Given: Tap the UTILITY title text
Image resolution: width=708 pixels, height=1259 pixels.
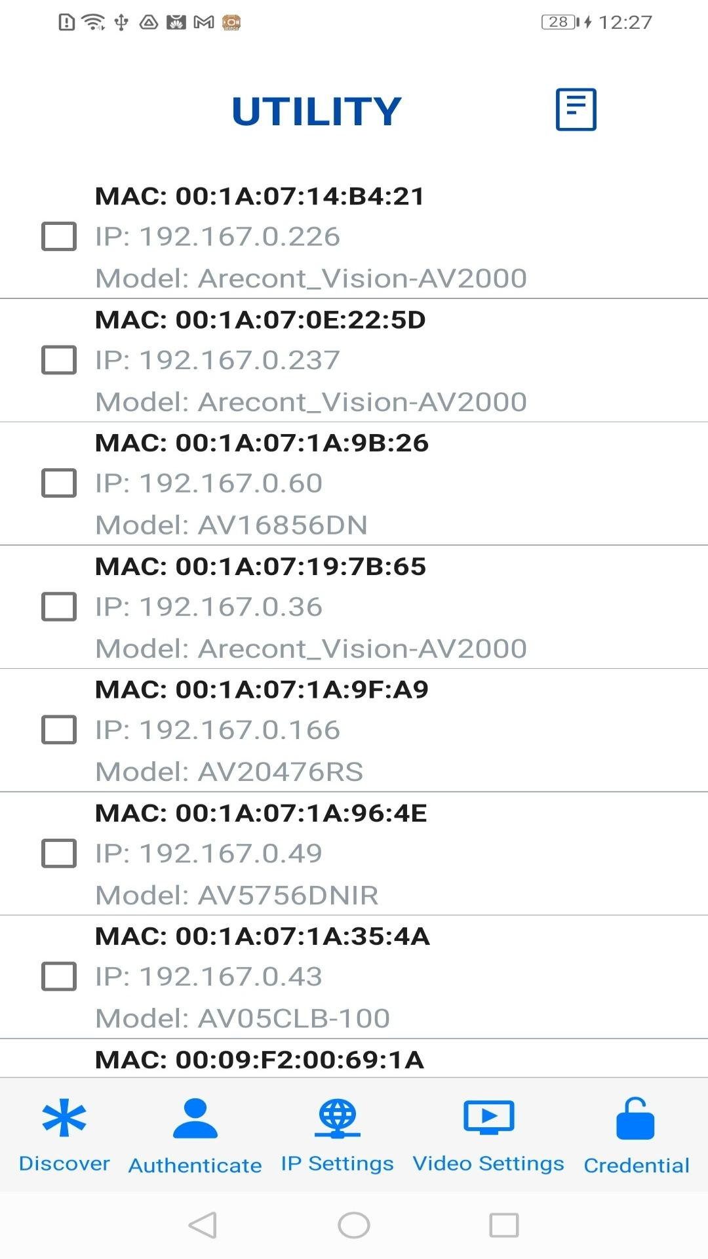Looking at the screenshot, I should (317, 111).
